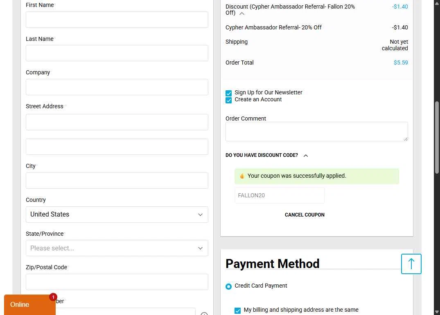The image size is (440, 315).
Task: Click the second Street Address line field
Action: 117,147
